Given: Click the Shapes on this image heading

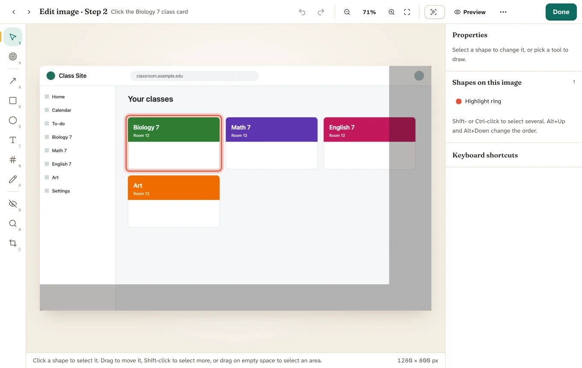Looking at the screenshot, I should tap(487, 83).
